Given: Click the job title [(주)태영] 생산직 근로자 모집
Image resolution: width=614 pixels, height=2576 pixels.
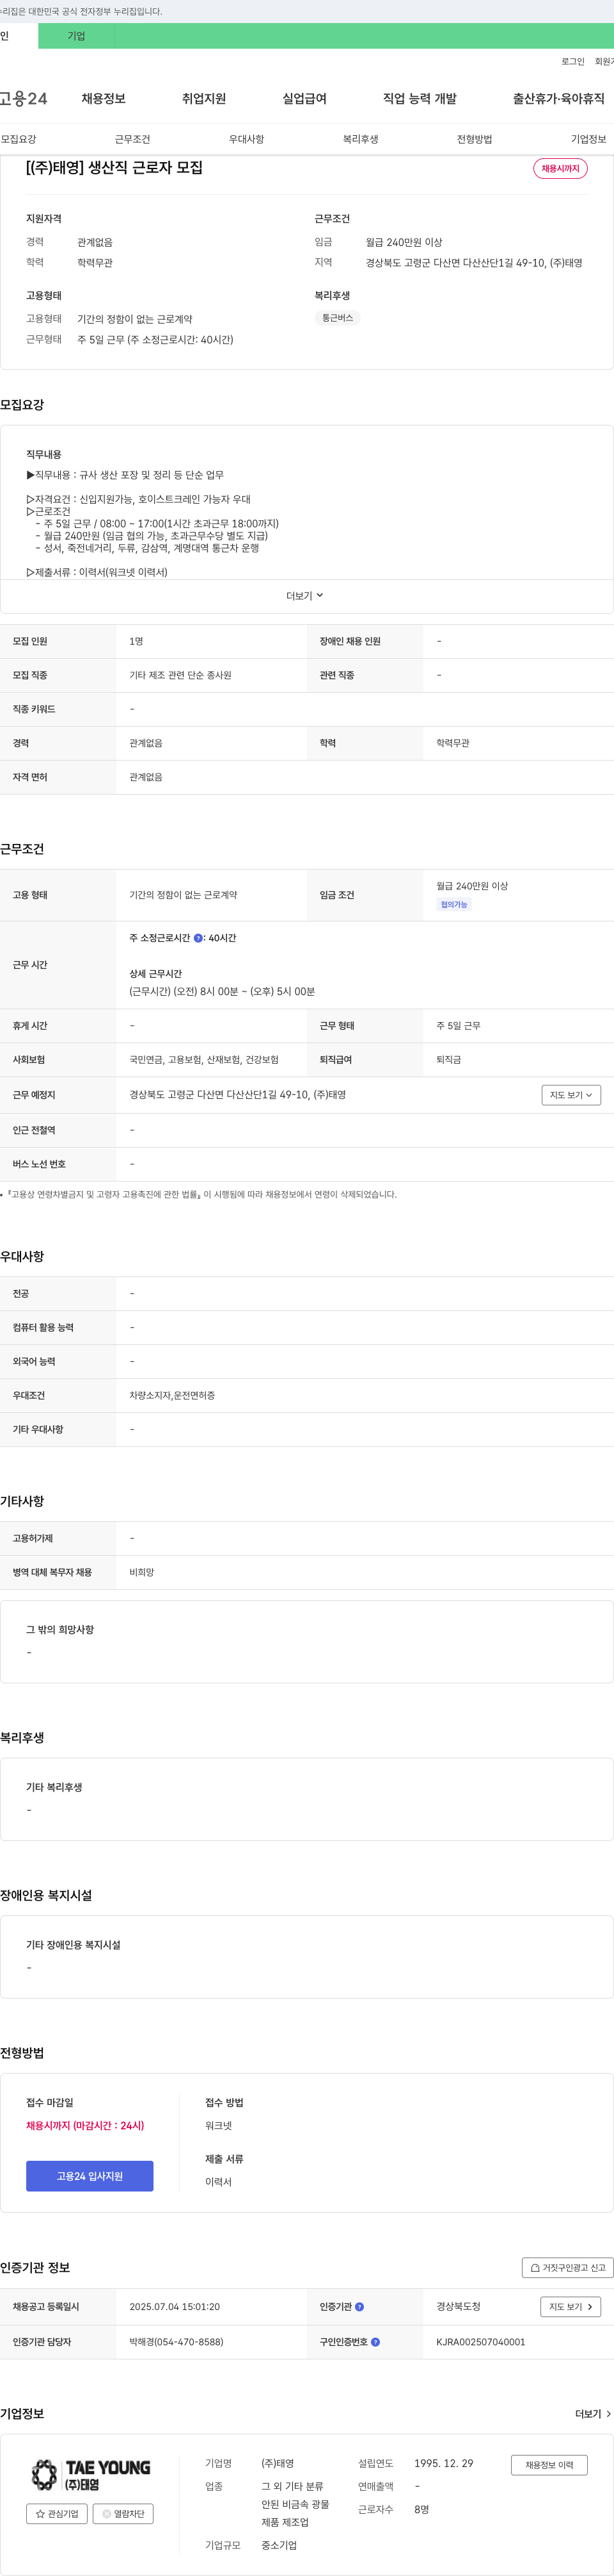Looking at the screenshot, I should point(114,168).
